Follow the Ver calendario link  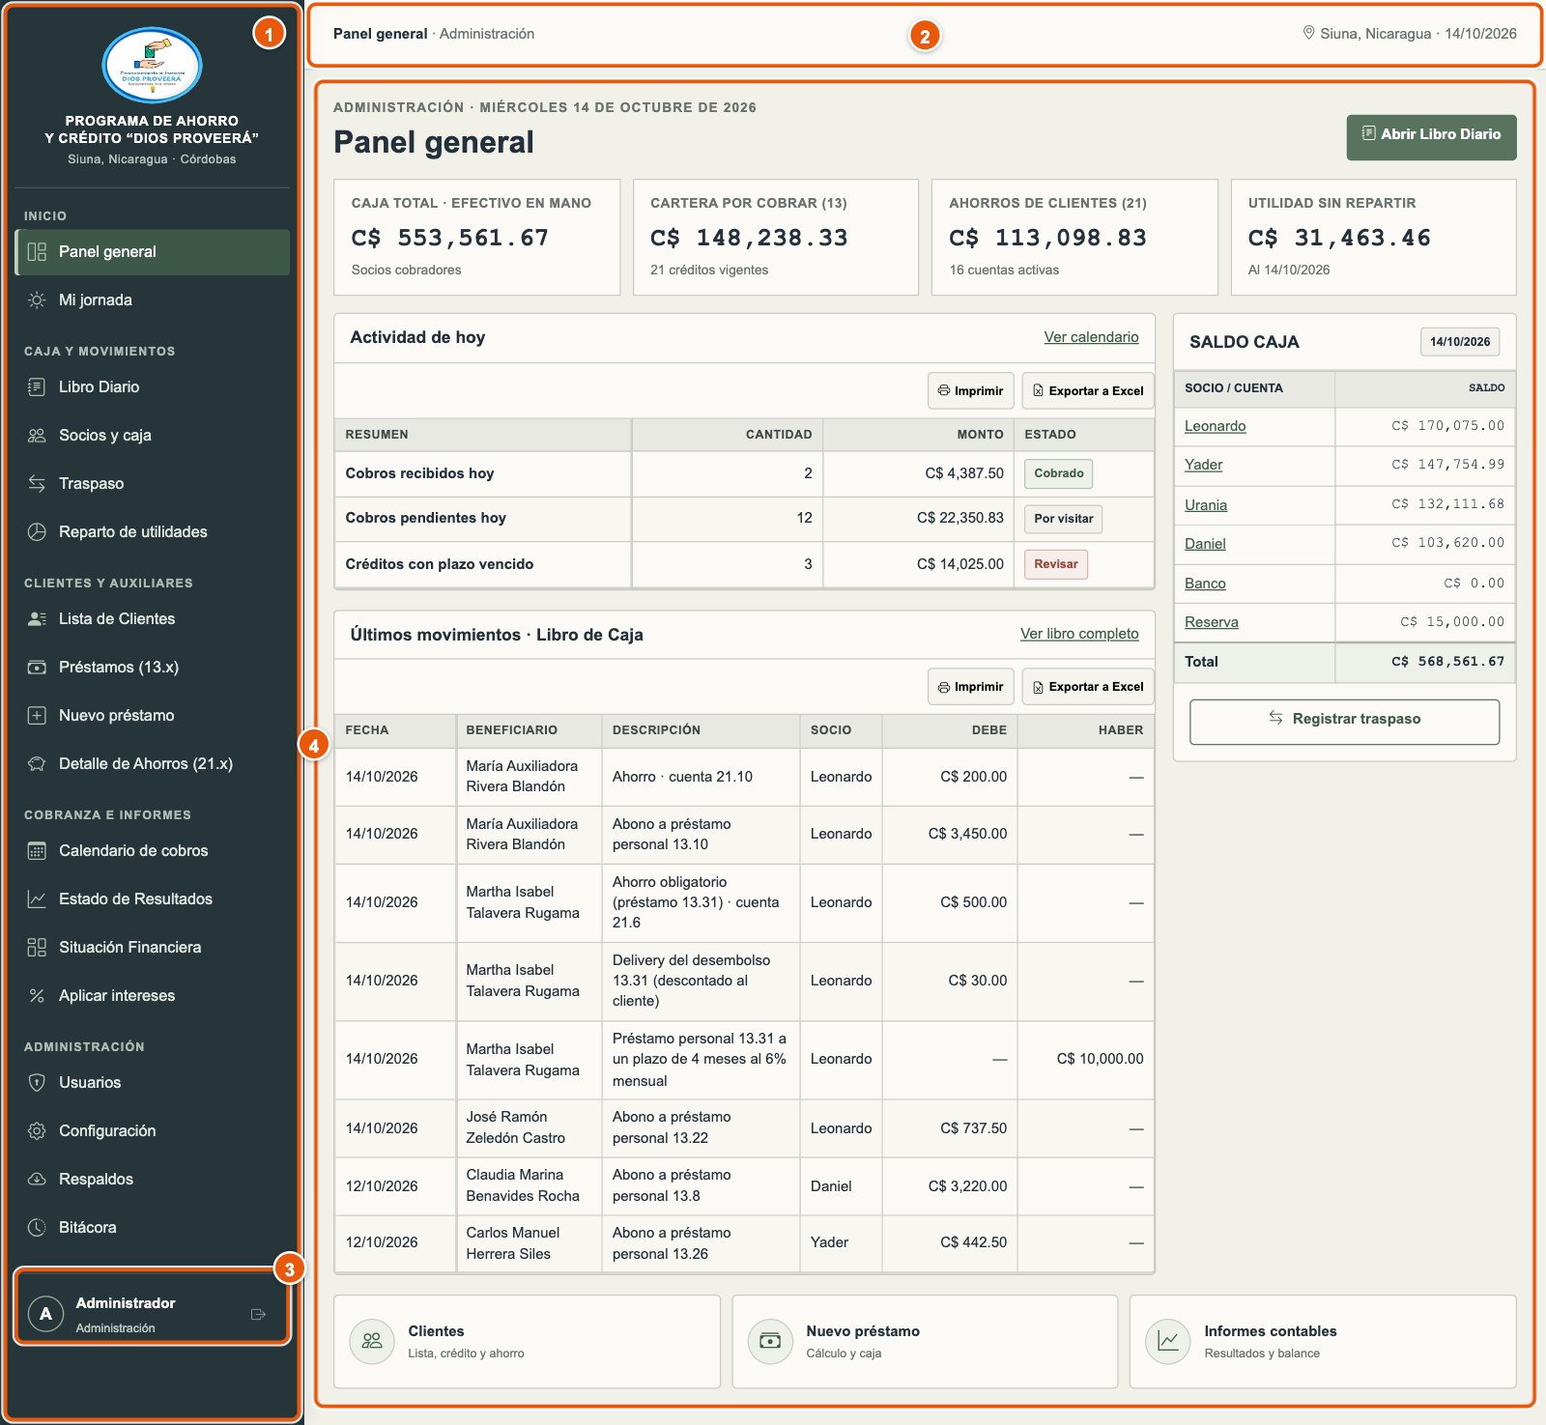coord(1091,337)
